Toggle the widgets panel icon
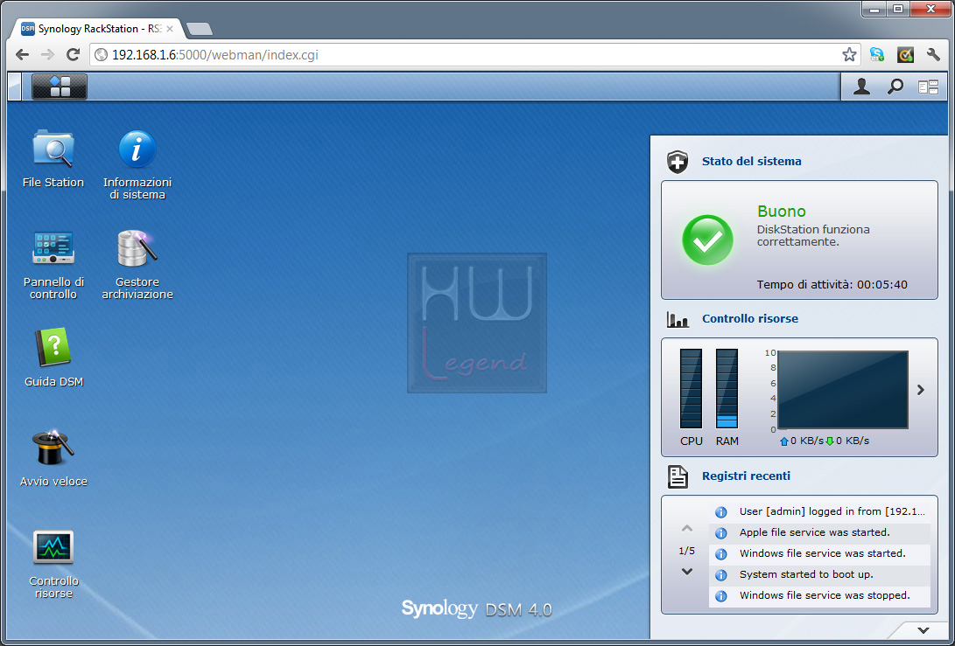The height and width of the screenshot is (646, 955). pos(928,87)
